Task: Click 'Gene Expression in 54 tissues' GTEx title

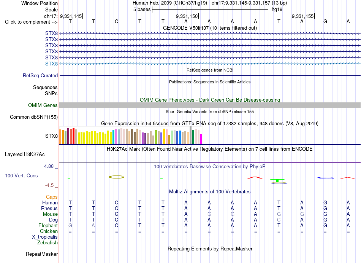Action: 210,124
